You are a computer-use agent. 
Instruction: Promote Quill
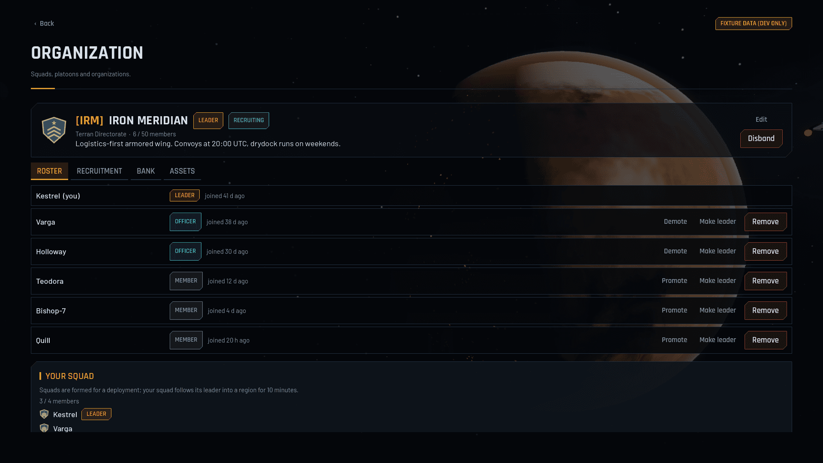675,340
